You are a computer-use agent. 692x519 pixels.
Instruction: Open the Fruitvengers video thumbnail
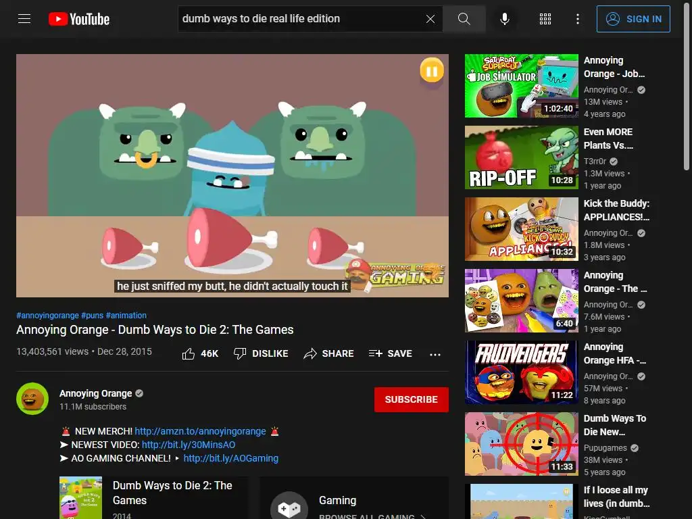[521, 372]
